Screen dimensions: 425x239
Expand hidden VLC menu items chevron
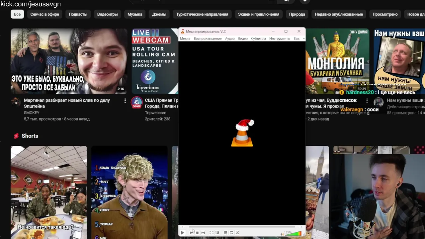click(x=303, y=39)
